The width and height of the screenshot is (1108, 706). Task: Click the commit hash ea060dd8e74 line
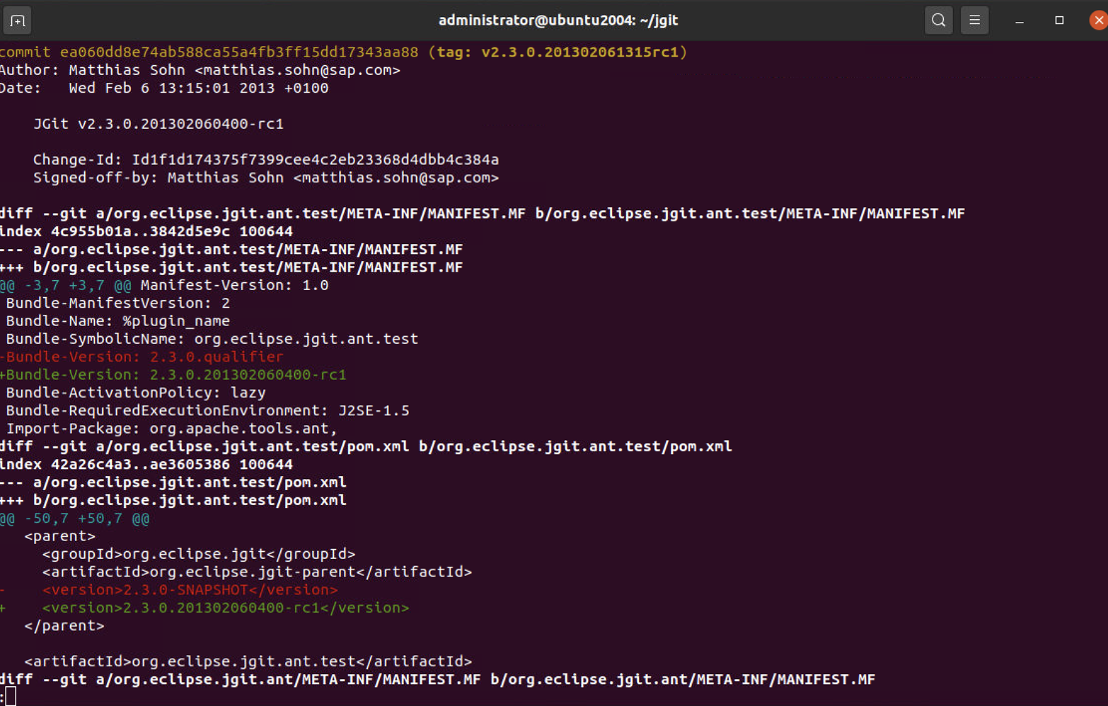343,52
